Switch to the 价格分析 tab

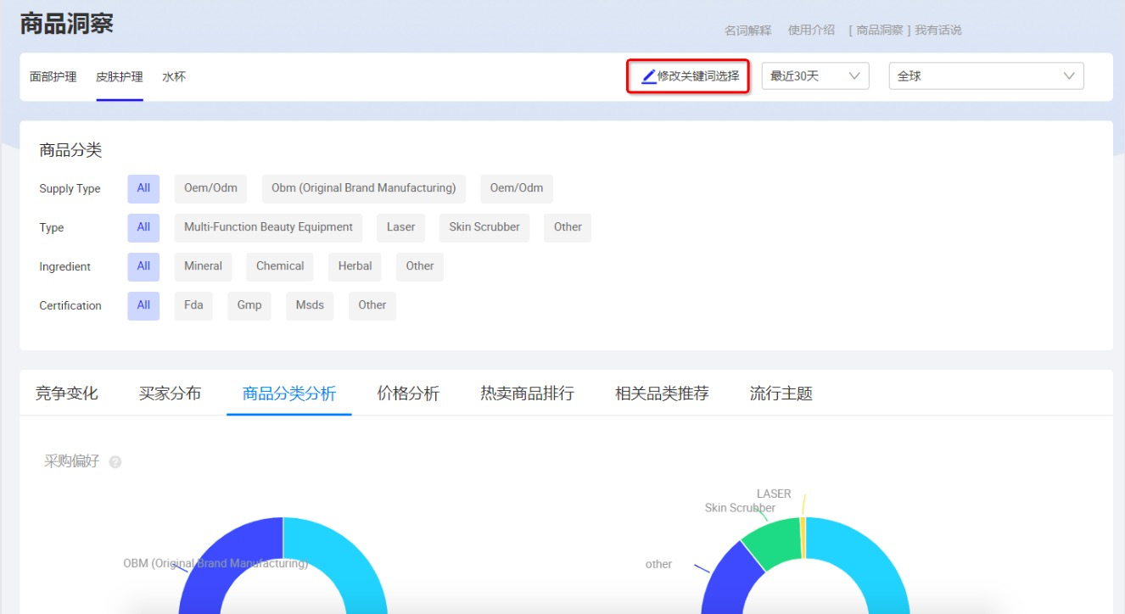point(408,394)
